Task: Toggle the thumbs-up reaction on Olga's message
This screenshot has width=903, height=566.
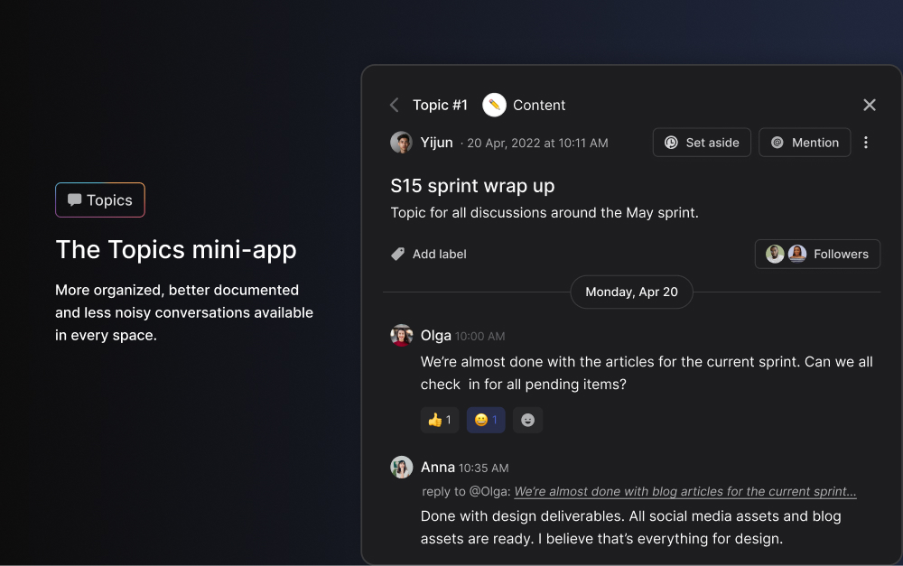Action: (439, 419)
